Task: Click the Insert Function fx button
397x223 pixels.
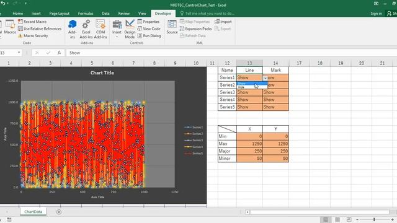Action: coord(59,53)
